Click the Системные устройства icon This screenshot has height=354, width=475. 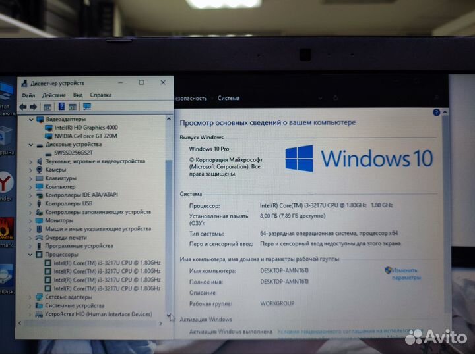(x=39, y=305)
